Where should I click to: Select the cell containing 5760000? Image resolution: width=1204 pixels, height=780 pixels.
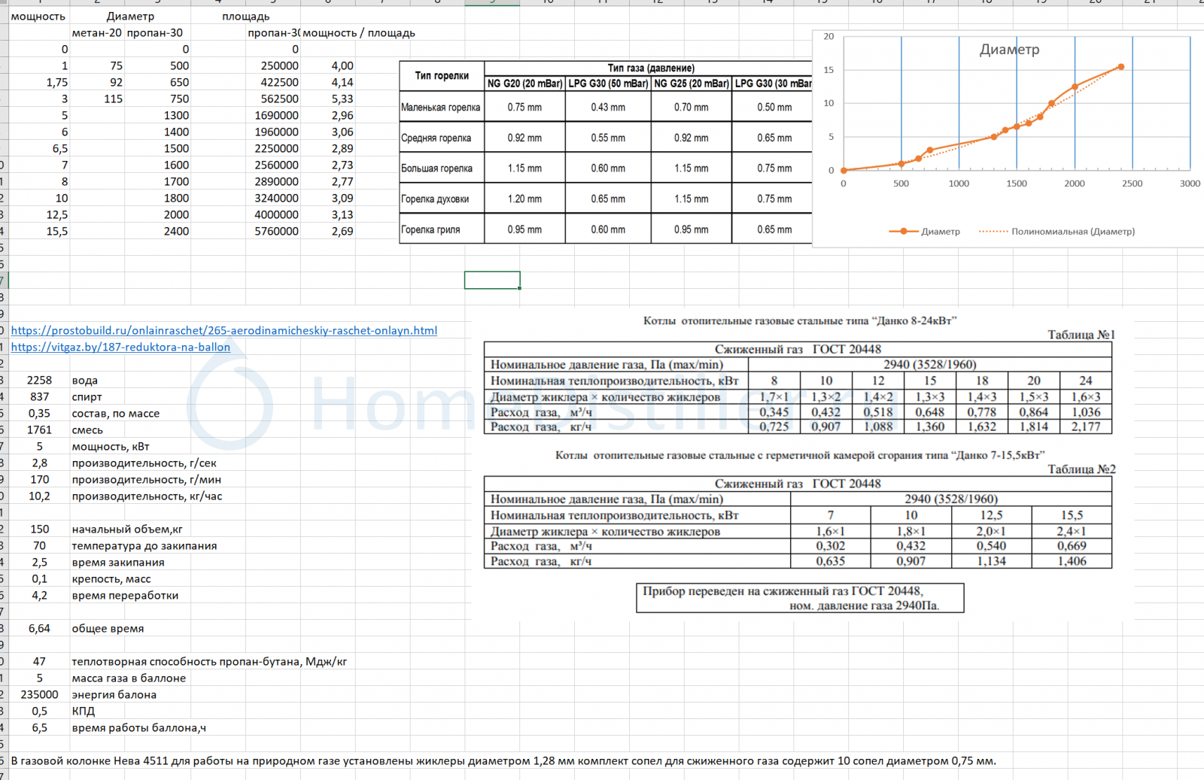point(276,232)
